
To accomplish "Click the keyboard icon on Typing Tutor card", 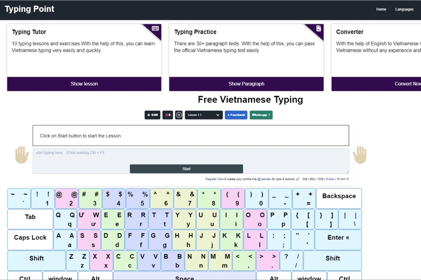I will pyautogui.click(x=155, y=28).
